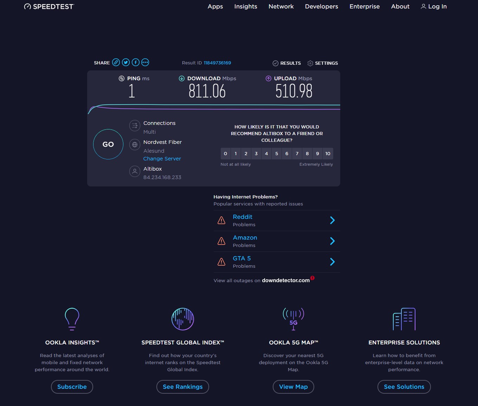The image size is (478, 406).
Task: Click the Results checkmark icon
Action: pos(276,63)
